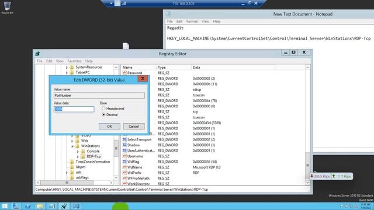Open Registry Editor Edit menu
Image resolution: width=374 pixels, height=210 pixels.
click(49, 61)
